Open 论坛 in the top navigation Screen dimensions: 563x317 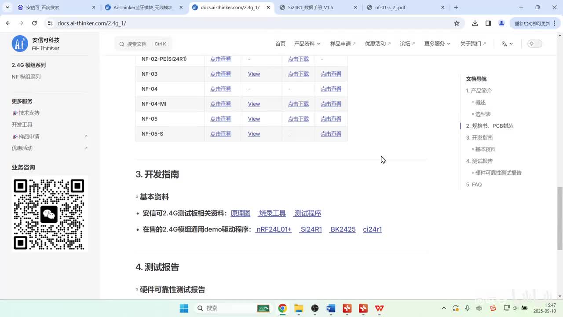point(407,44)
